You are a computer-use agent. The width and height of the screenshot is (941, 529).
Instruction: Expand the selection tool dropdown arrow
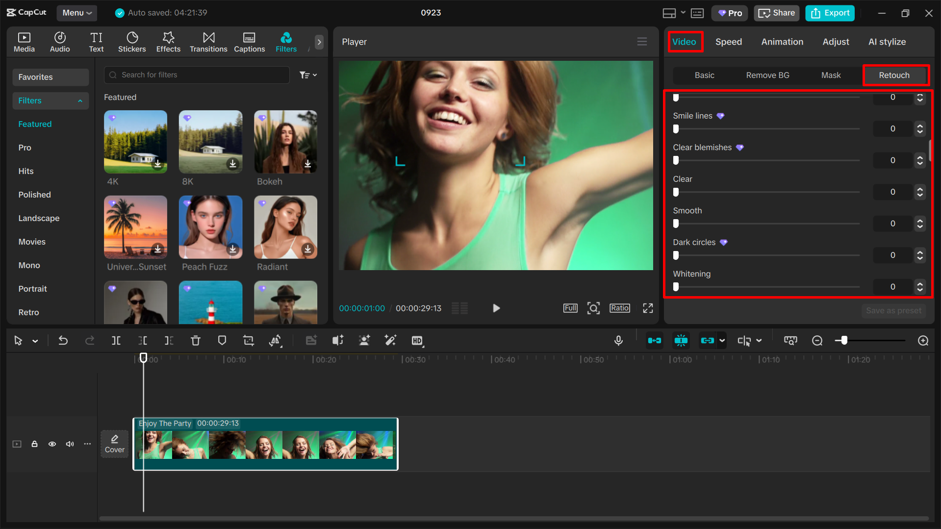point(34,340)
